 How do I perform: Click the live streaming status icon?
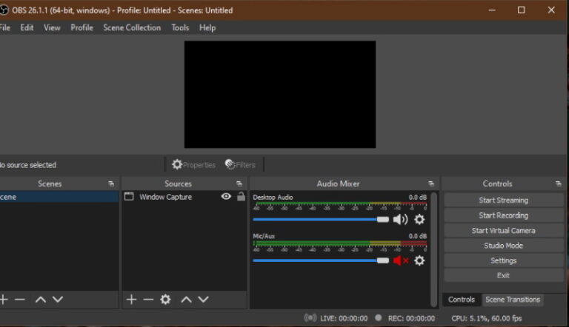(310, 318)
